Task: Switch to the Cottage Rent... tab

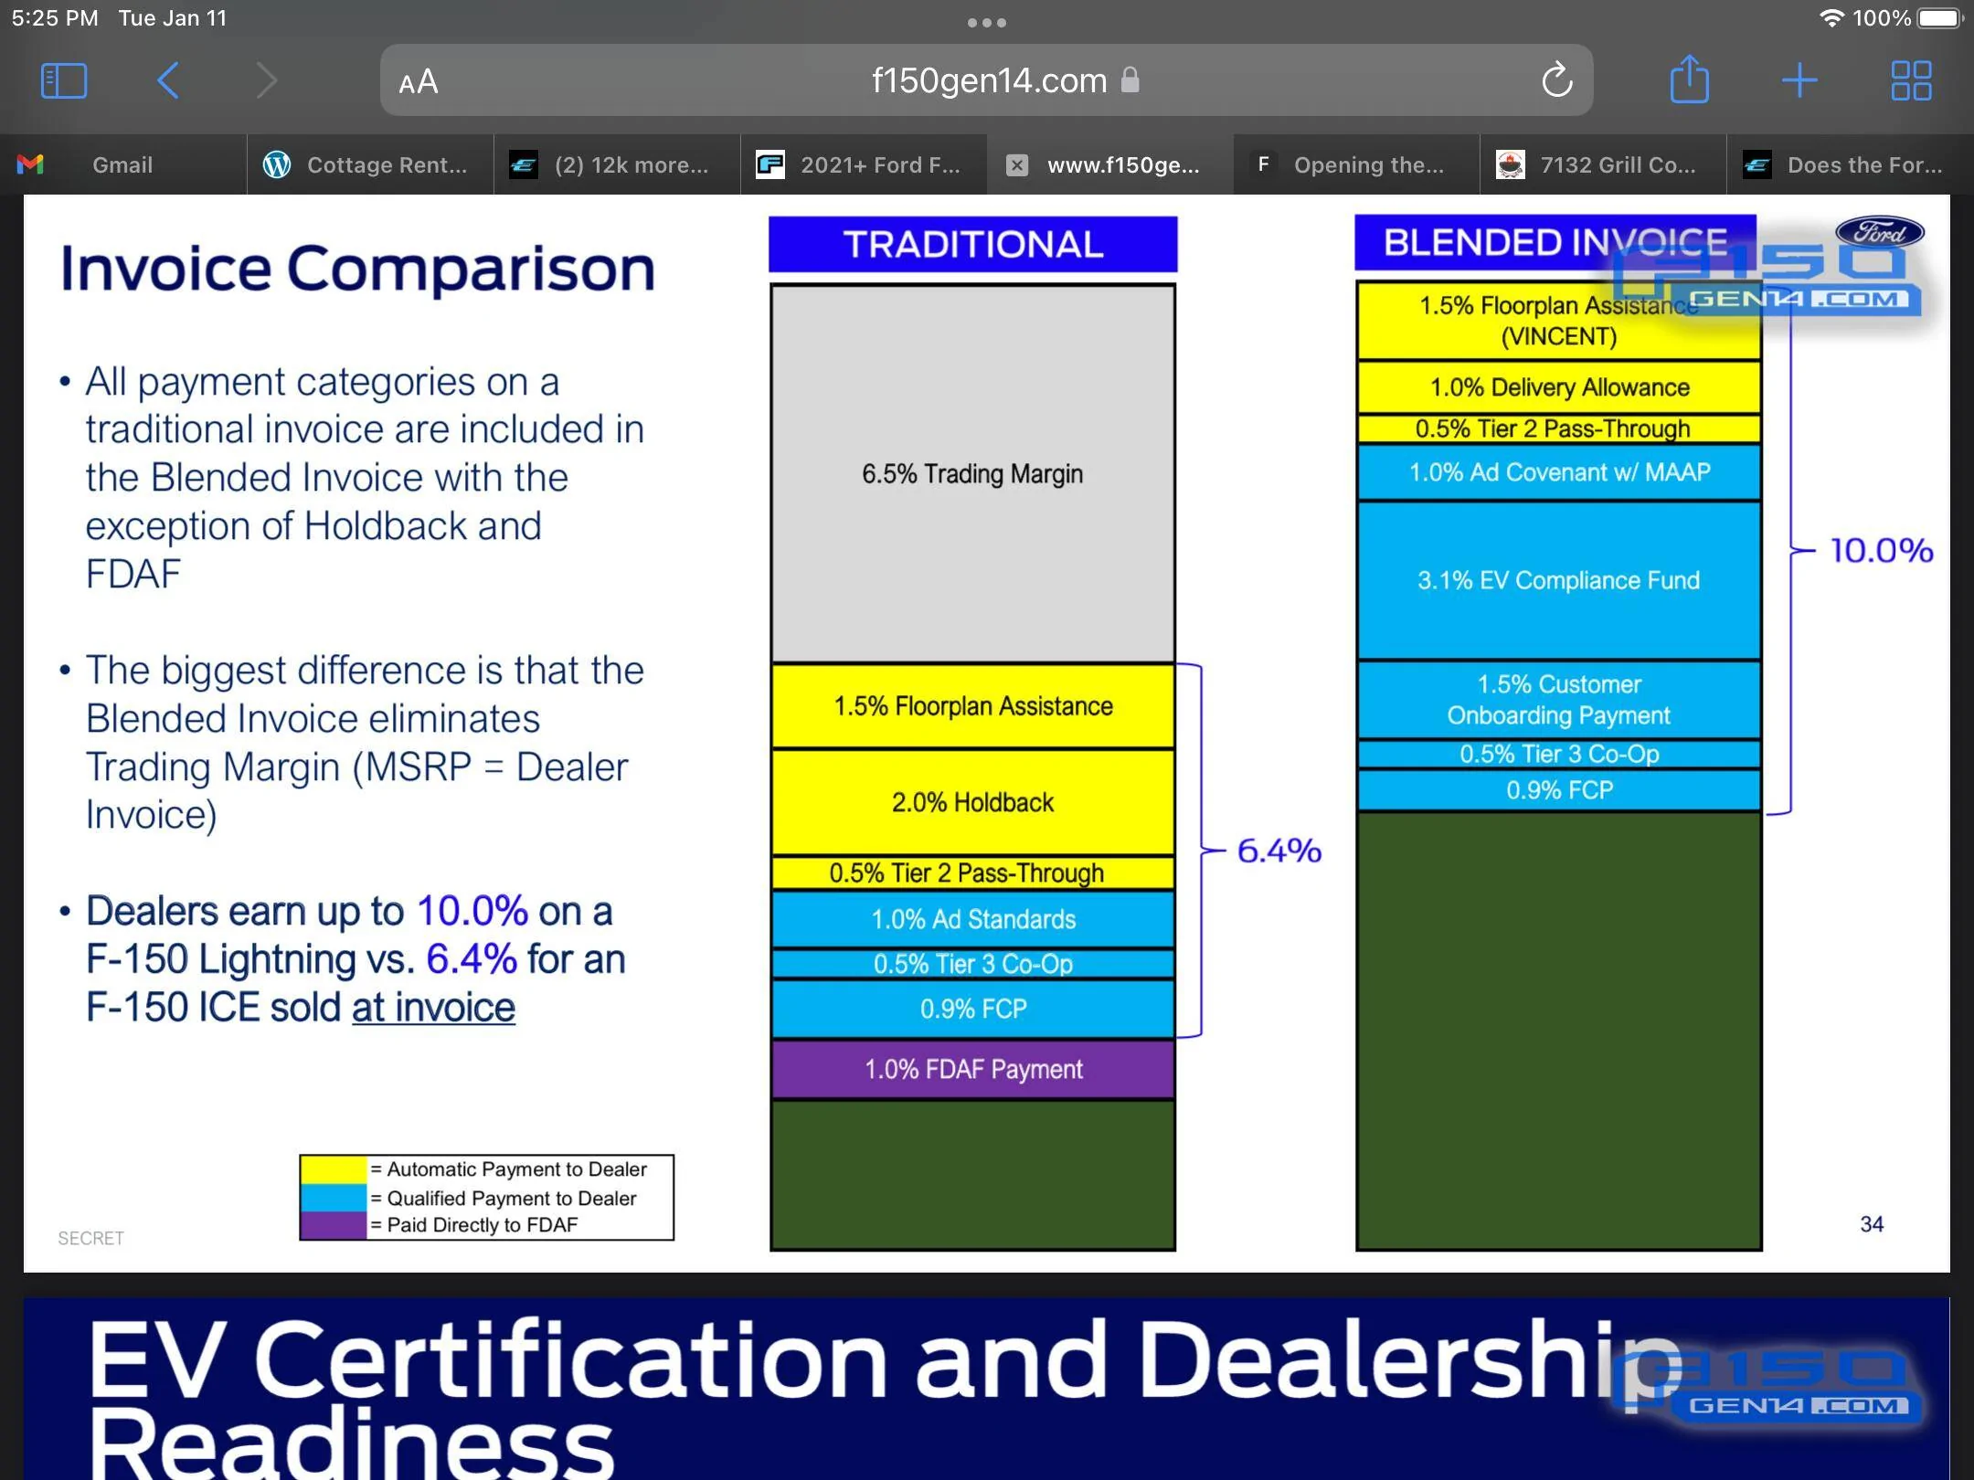Action: (370, 164)
